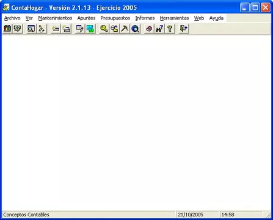This screenshot has width=273, height=220.
Task: Open the Informes menu
Action: pyautogui.click(x=145, y=18)
